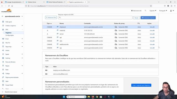Click the browser home icon
The image size is (177, 99).
click(x=12, y=6)
